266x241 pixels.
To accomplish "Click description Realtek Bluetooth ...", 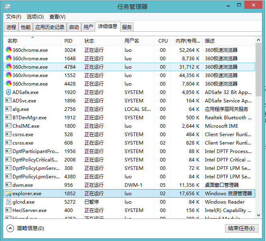I will [228, 117].
